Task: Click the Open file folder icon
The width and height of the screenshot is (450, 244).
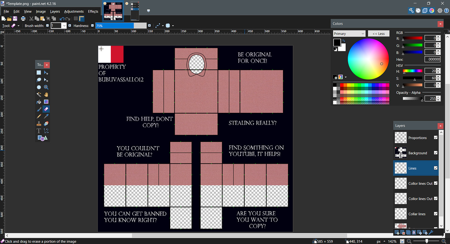Action: 9,19
